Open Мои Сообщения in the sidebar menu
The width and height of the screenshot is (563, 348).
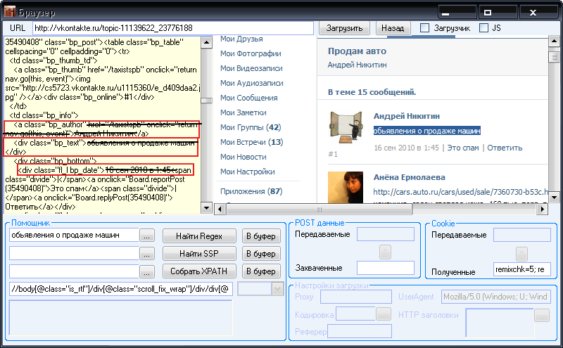coord(248,98)
